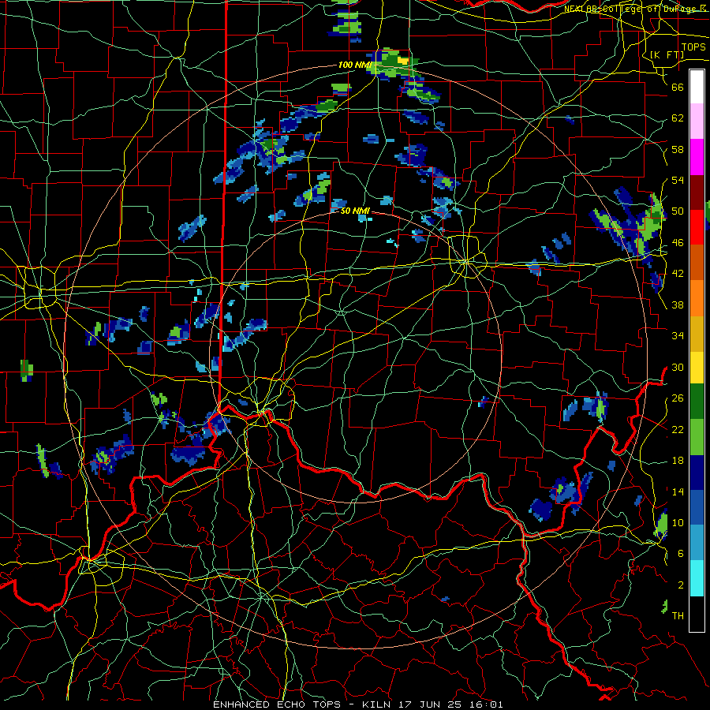
Task: Click the black TH segment at scale bottom
Action: tap(697, 614)
